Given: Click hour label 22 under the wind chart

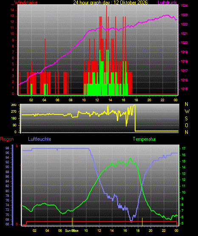Looking at the screenshot, I should [x=162, y=100].
